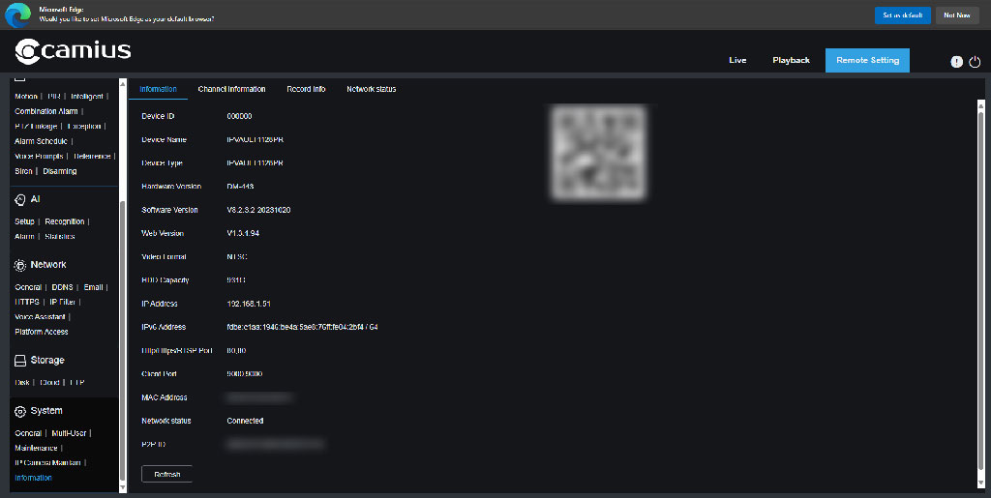Open Siren settings

pyautogui.click(x=23, y=172)
